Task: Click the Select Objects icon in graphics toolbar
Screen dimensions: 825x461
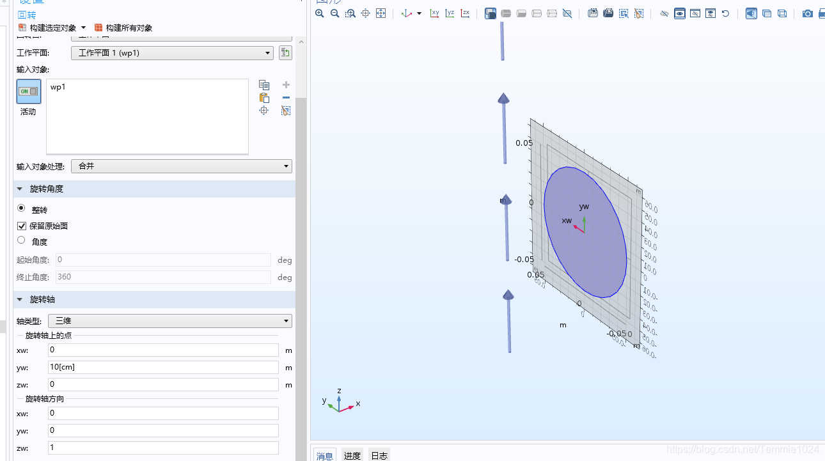Action: click(x=491, y=13)
